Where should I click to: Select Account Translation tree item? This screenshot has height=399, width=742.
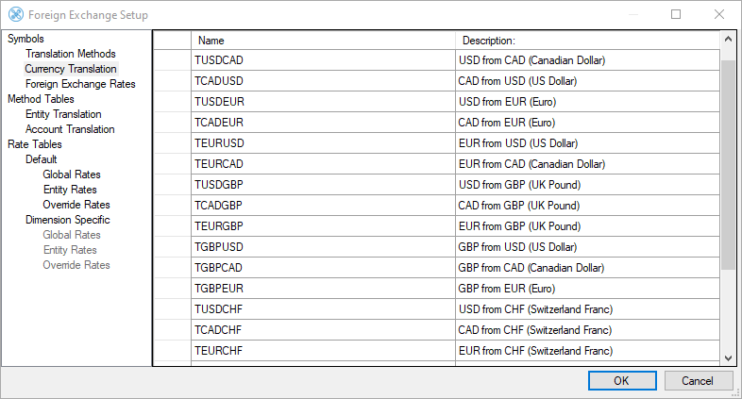click(70, 129)
